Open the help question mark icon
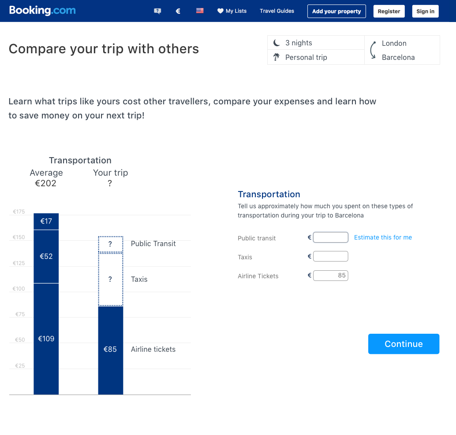 coord(157,11)
